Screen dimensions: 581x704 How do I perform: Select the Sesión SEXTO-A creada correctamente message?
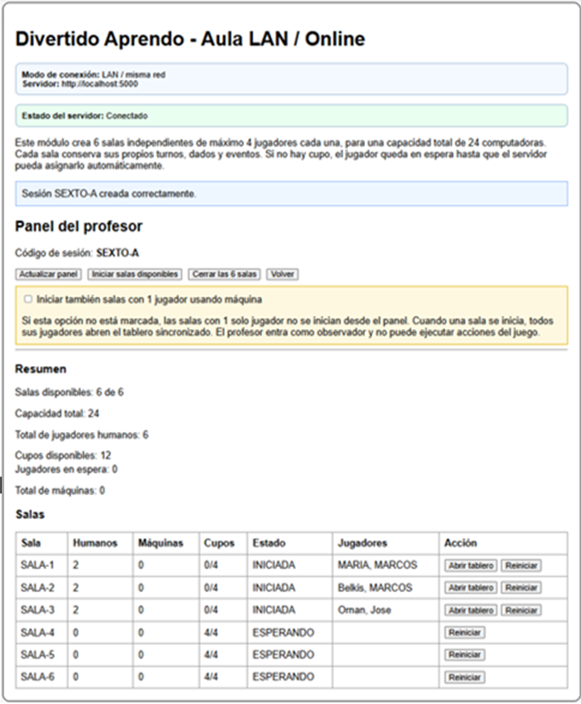[x=292, y=194]
